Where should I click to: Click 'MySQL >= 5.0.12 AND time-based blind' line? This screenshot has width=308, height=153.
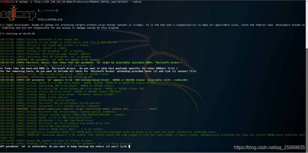pos(46,118)
